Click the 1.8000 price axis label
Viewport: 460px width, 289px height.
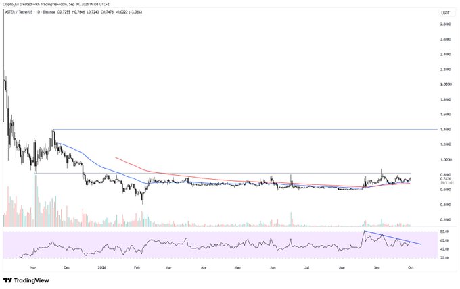click(x=445, y=99)
